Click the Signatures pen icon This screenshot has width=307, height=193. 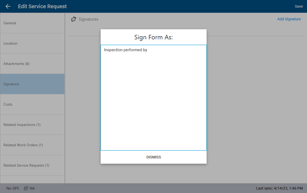74,19
